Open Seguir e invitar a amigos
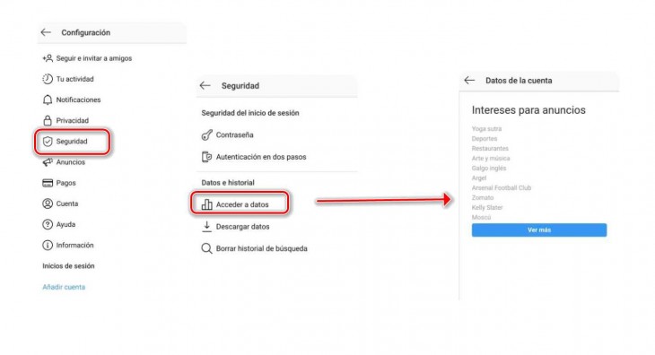Image resolution: width=655 pixels, height=355 pixels. click(x=87, y=58)
